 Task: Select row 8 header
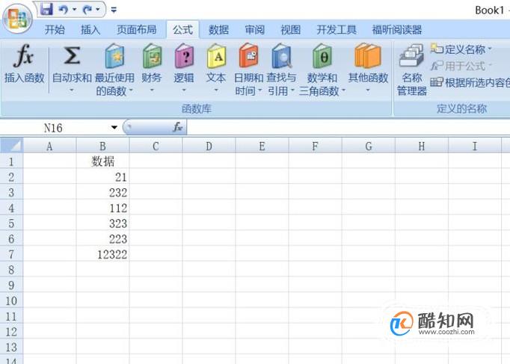[x=11, y=269]
